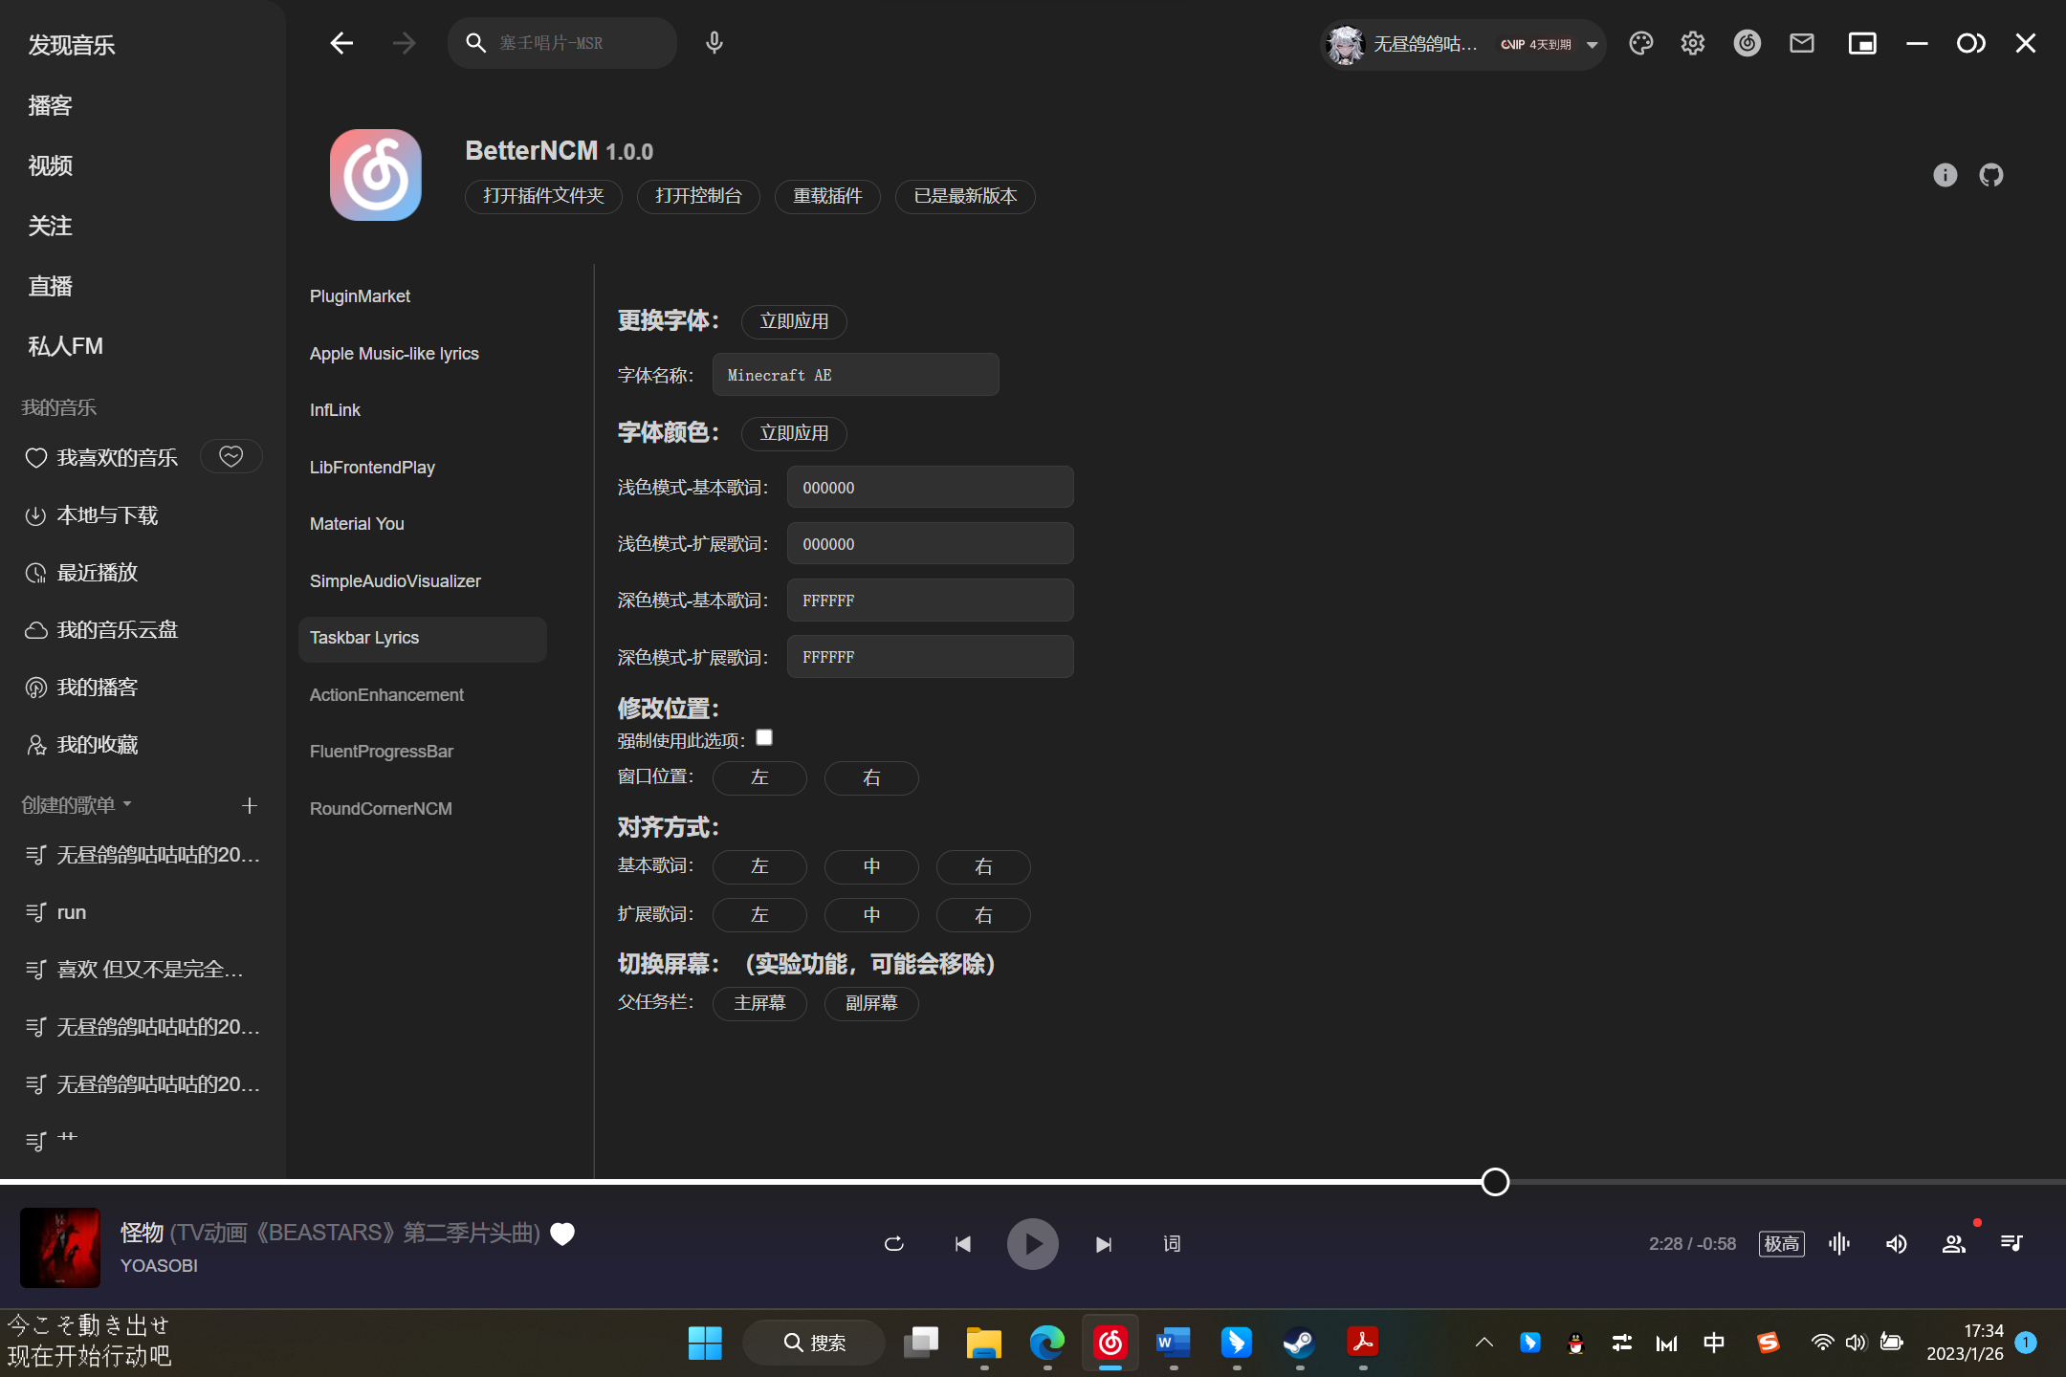Viewport: 2066px width, 1377px height.
Task: Open settings gear in the title bar
Action: pyautogui.click(x=1693, y=43)
